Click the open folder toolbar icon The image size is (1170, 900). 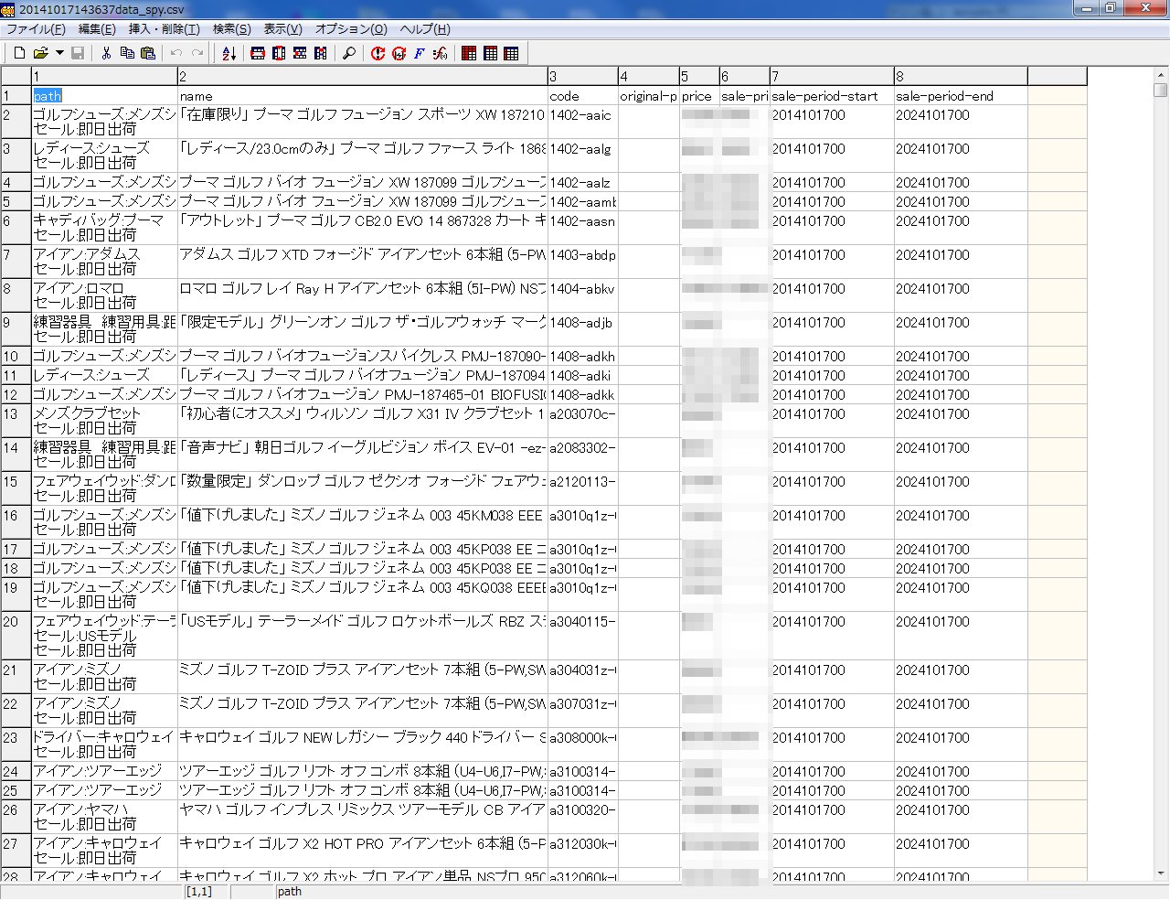pyautogui.click(x=40, y=54)
